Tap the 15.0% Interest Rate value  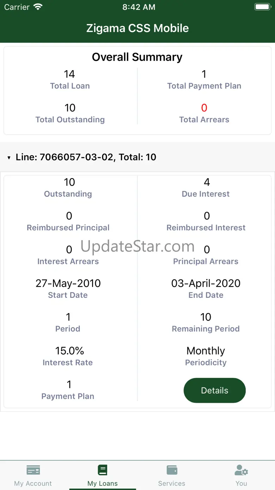pyautogui.click(x=69, y=351)
